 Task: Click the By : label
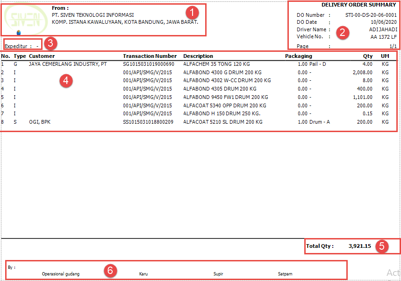pyautogui.click(x=12, y=267)
